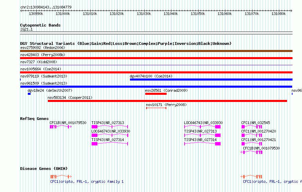Open the CFC1|NM_001270421 transcript label
The image size is (302, 192).
coord(259,140)
